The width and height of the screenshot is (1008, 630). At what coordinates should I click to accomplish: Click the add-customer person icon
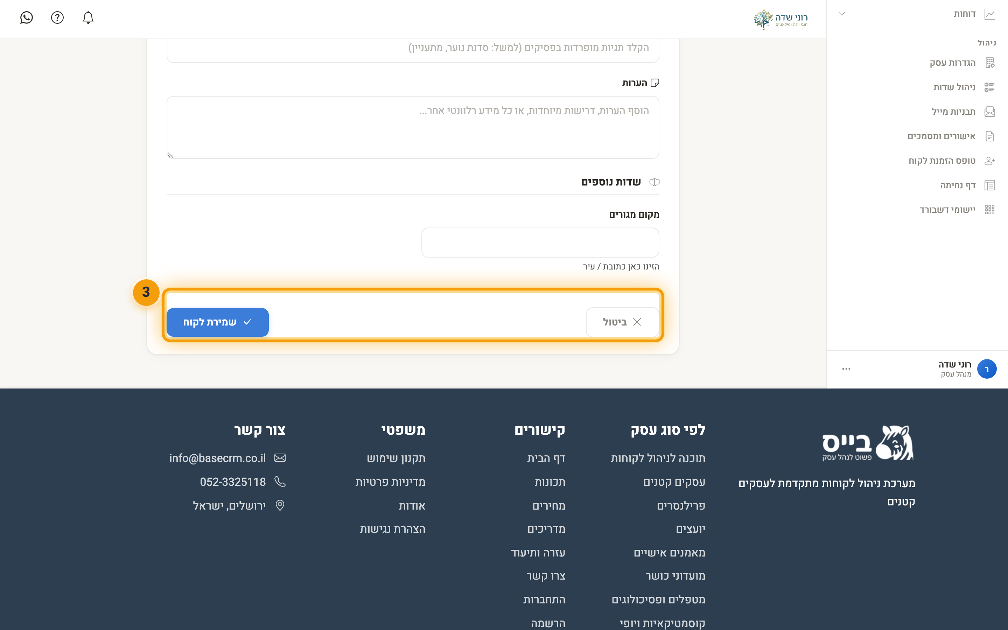(990, 161)
